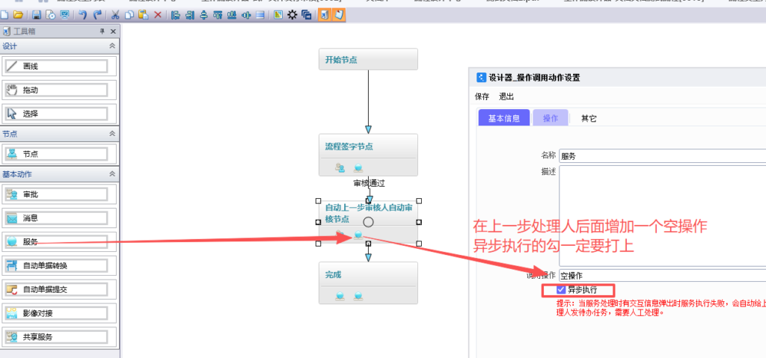Click the Redo arrow icon
This screenshot has width=766, height=358.
tap(97, 15)
